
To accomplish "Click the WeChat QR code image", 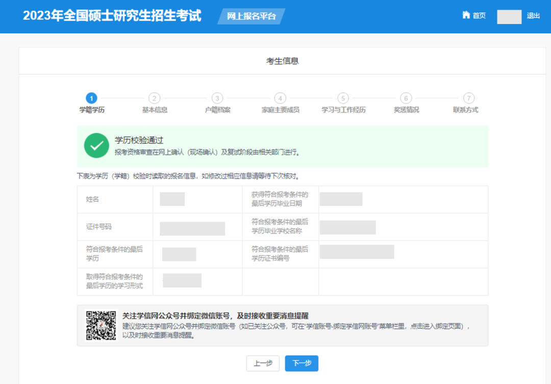I will [101, 325].
